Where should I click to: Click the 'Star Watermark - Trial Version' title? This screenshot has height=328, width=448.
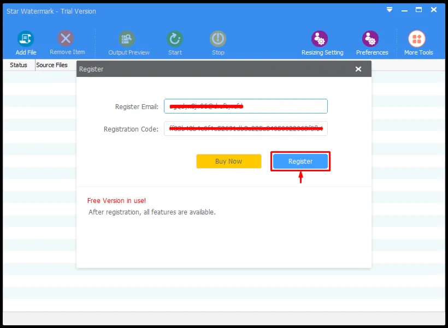(x=51, y=11)
